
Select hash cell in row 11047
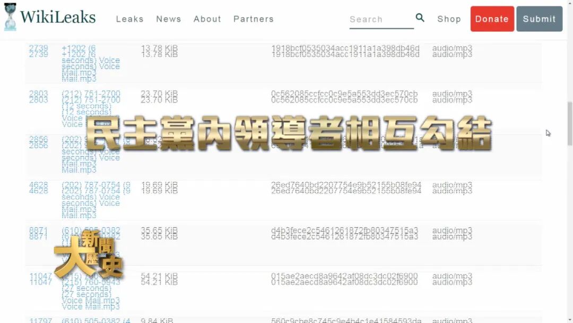(344, 279)
